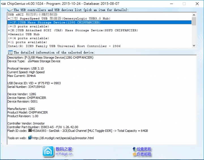Viewport: 204px width, 160px height.
Task: Click the device list scroll down arrow
Action: tap(194, 46)
